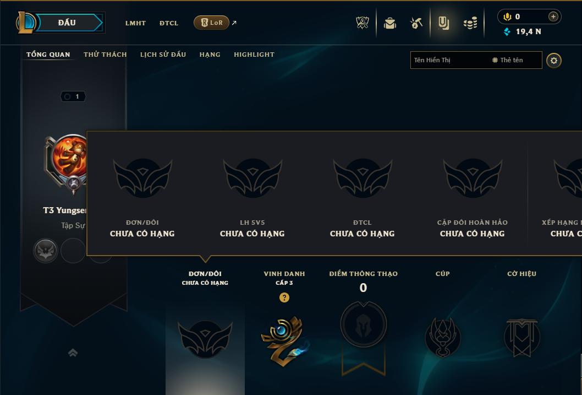This screenshot has height=395, width=582.
Task: Open the Clash trophy icon in top bar
Action: click(x=363, y=23)
